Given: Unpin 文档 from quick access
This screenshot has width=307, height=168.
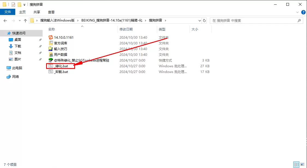Looking at the screenshot, I should click(40, 53).
